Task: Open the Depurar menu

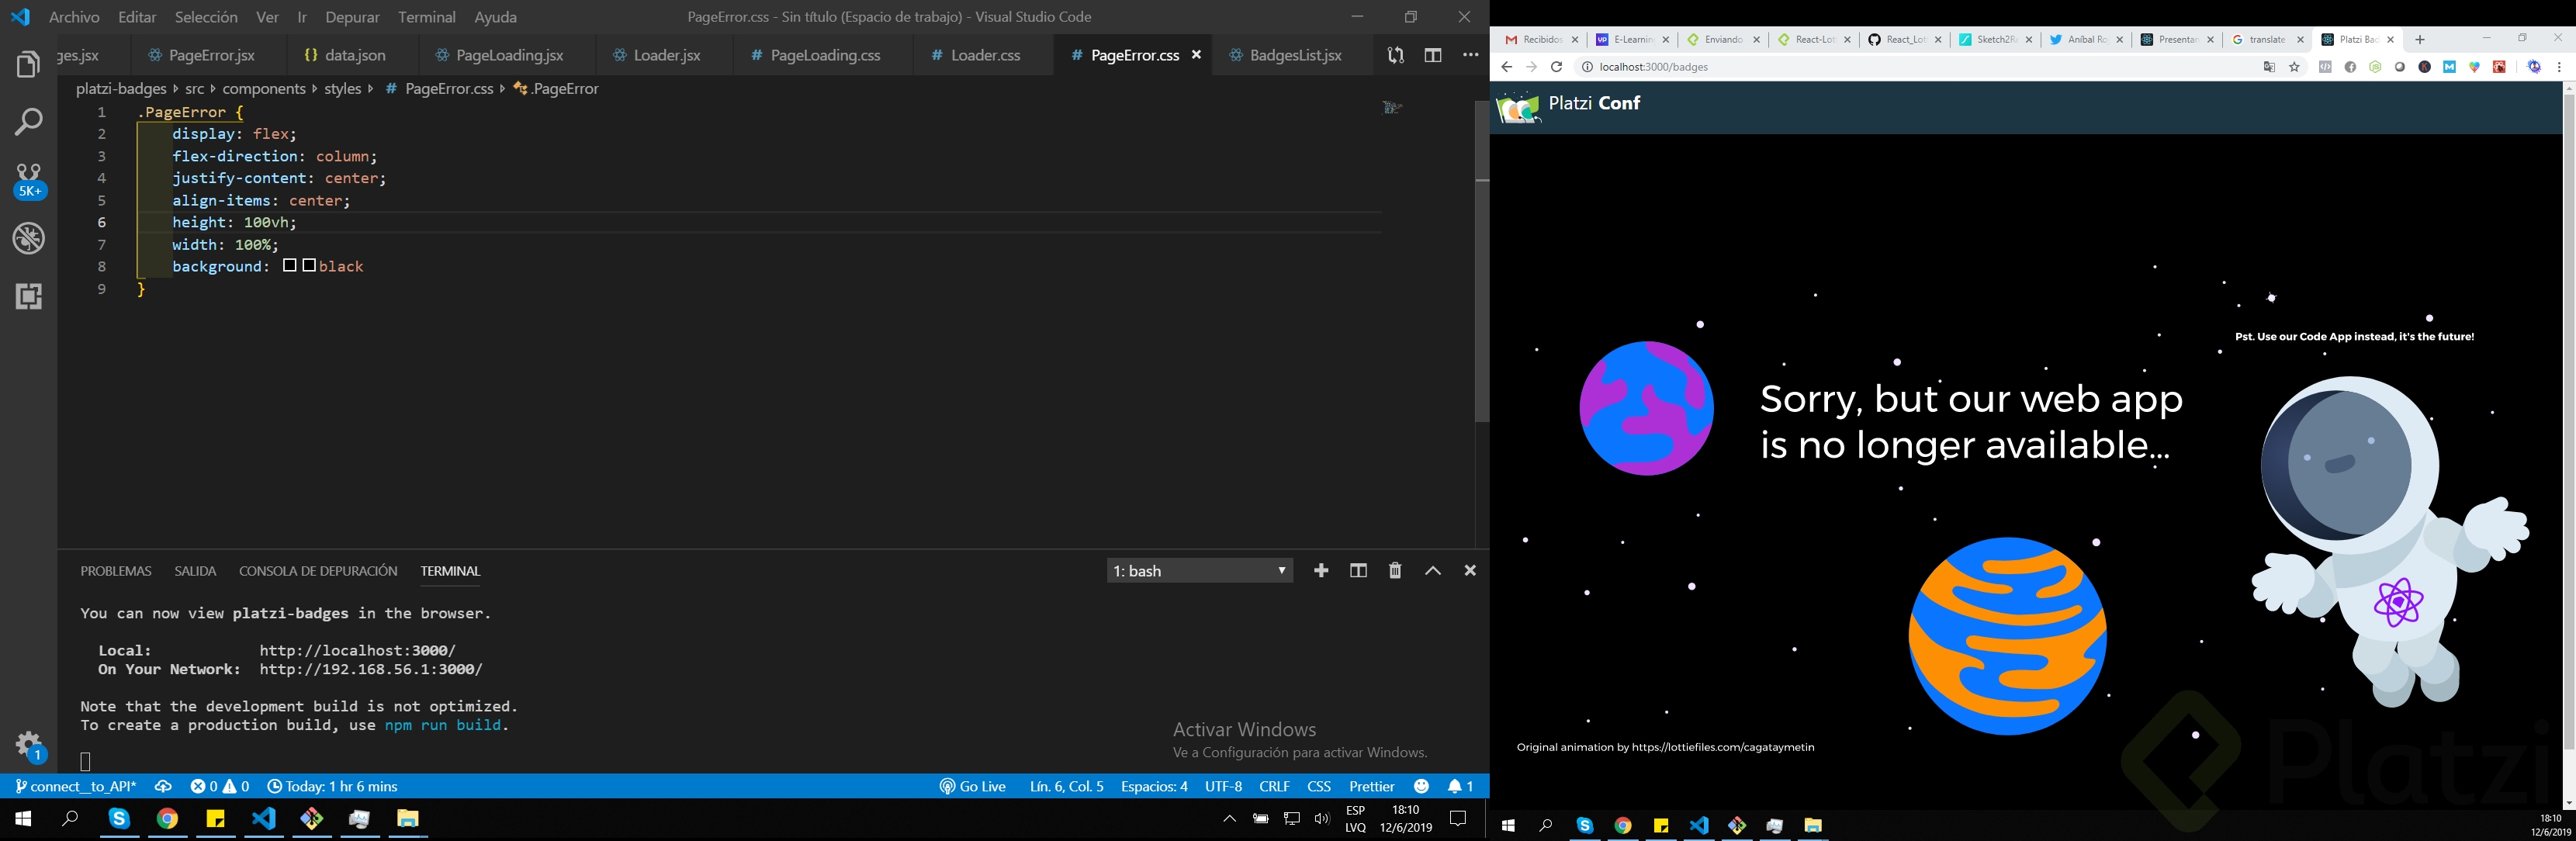Action: point(352,17)
